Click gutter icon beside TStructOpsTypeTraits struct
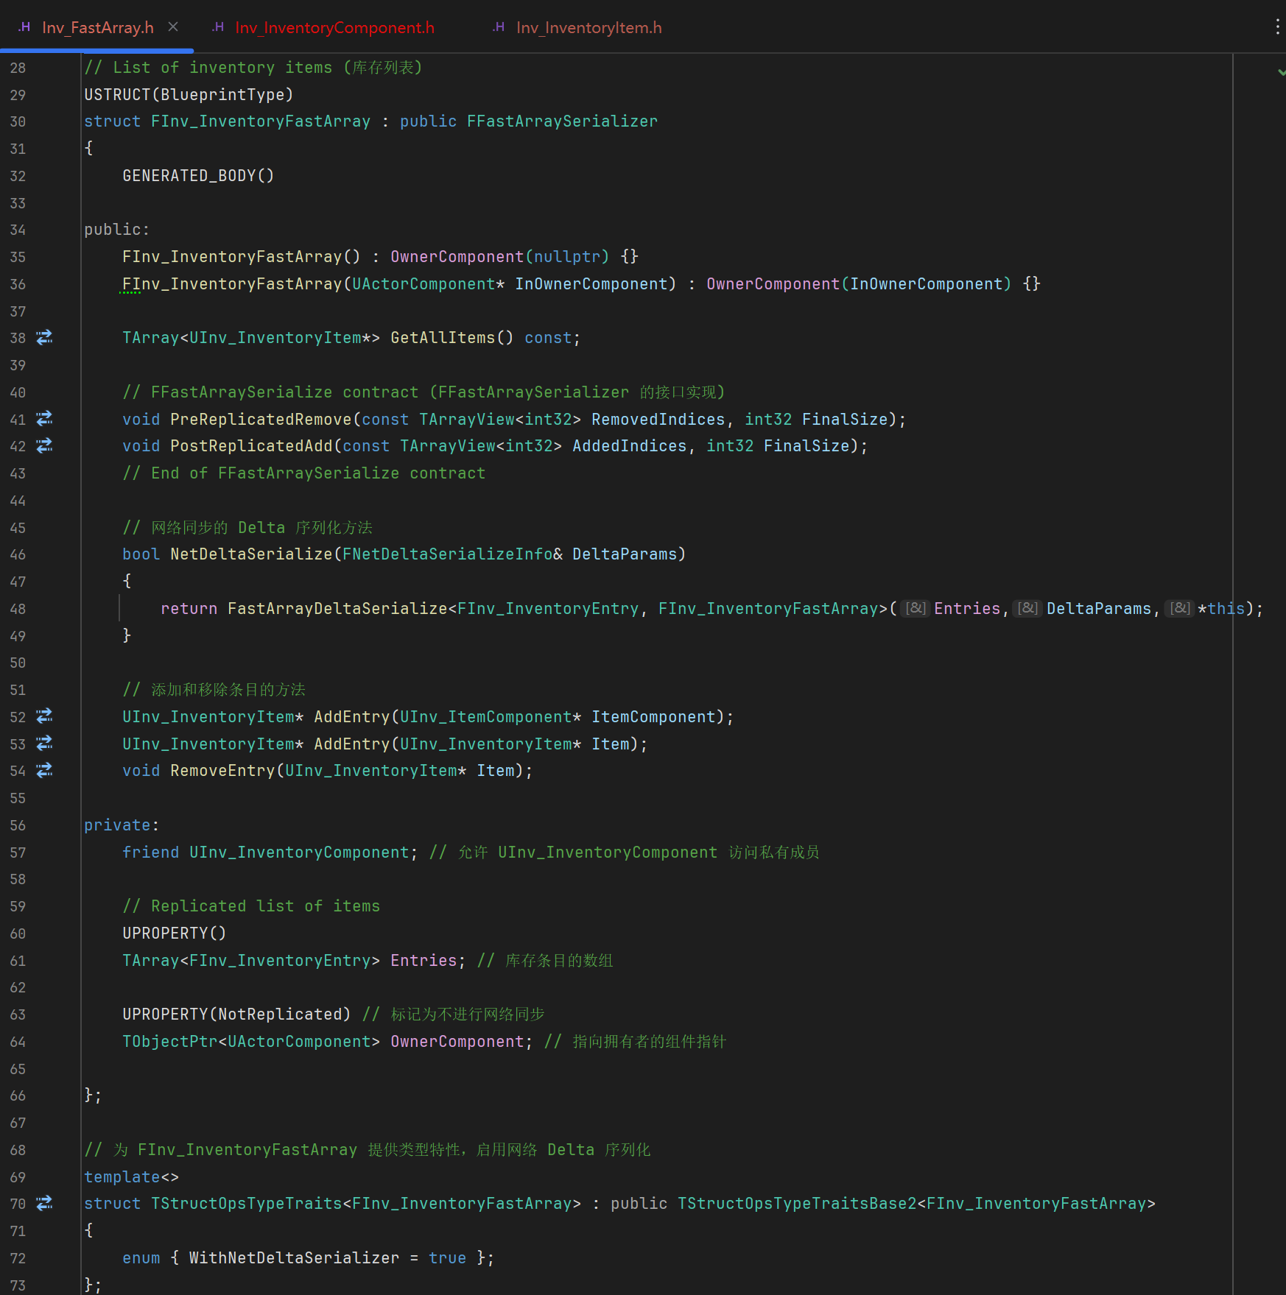Screen dimensions: 1286x1295 [x=44, y=1203]
